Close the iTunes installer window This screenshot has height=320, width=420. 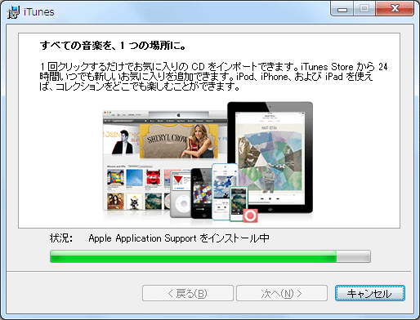395,9
